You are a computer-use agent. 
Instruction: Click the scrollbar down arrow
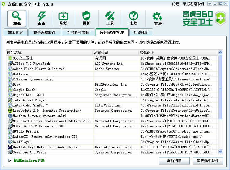pos(220,151)
